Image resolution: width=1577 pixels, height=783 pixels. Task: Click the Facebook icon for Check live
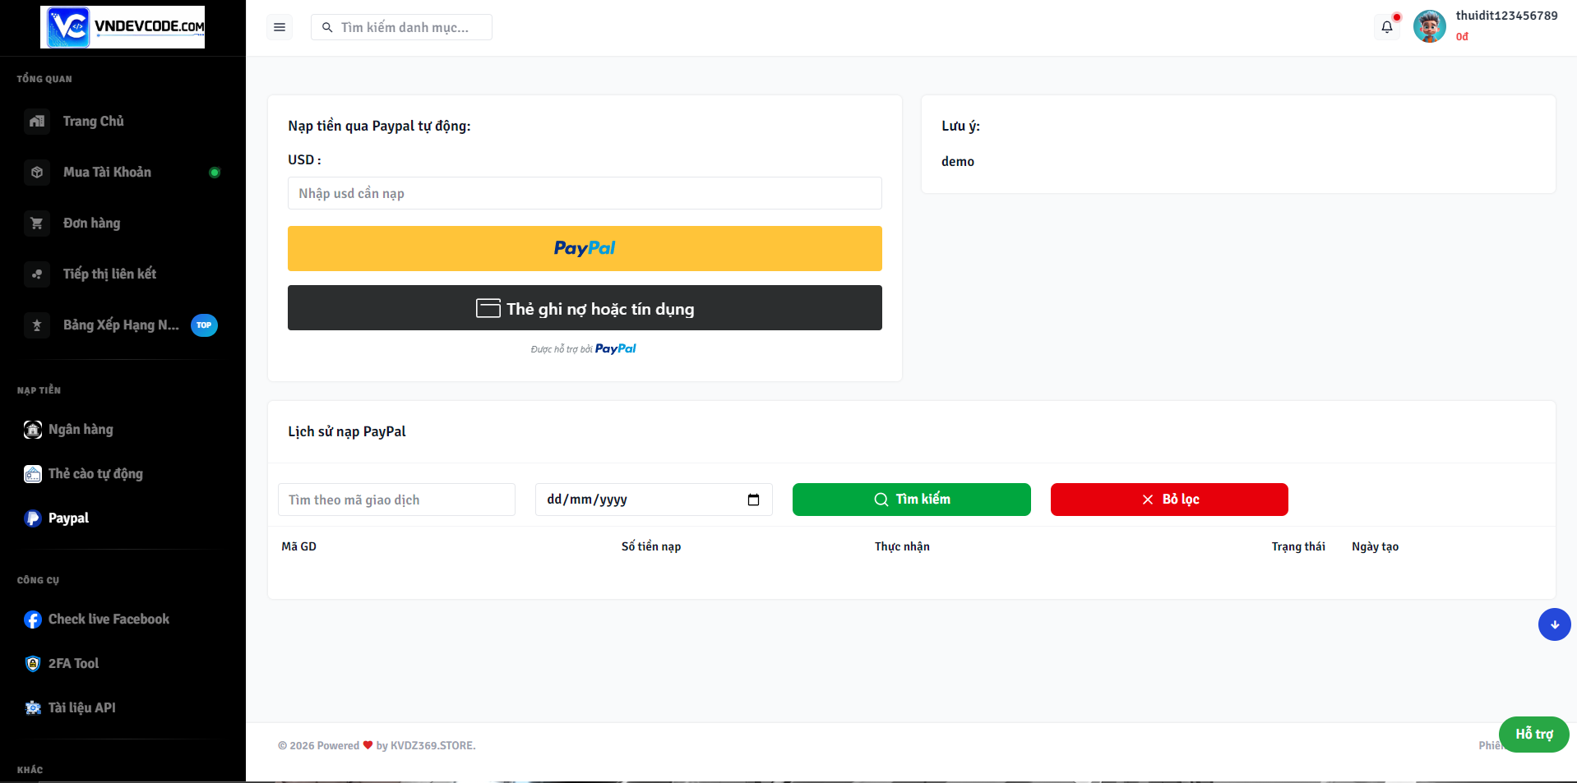coord(33,619)
